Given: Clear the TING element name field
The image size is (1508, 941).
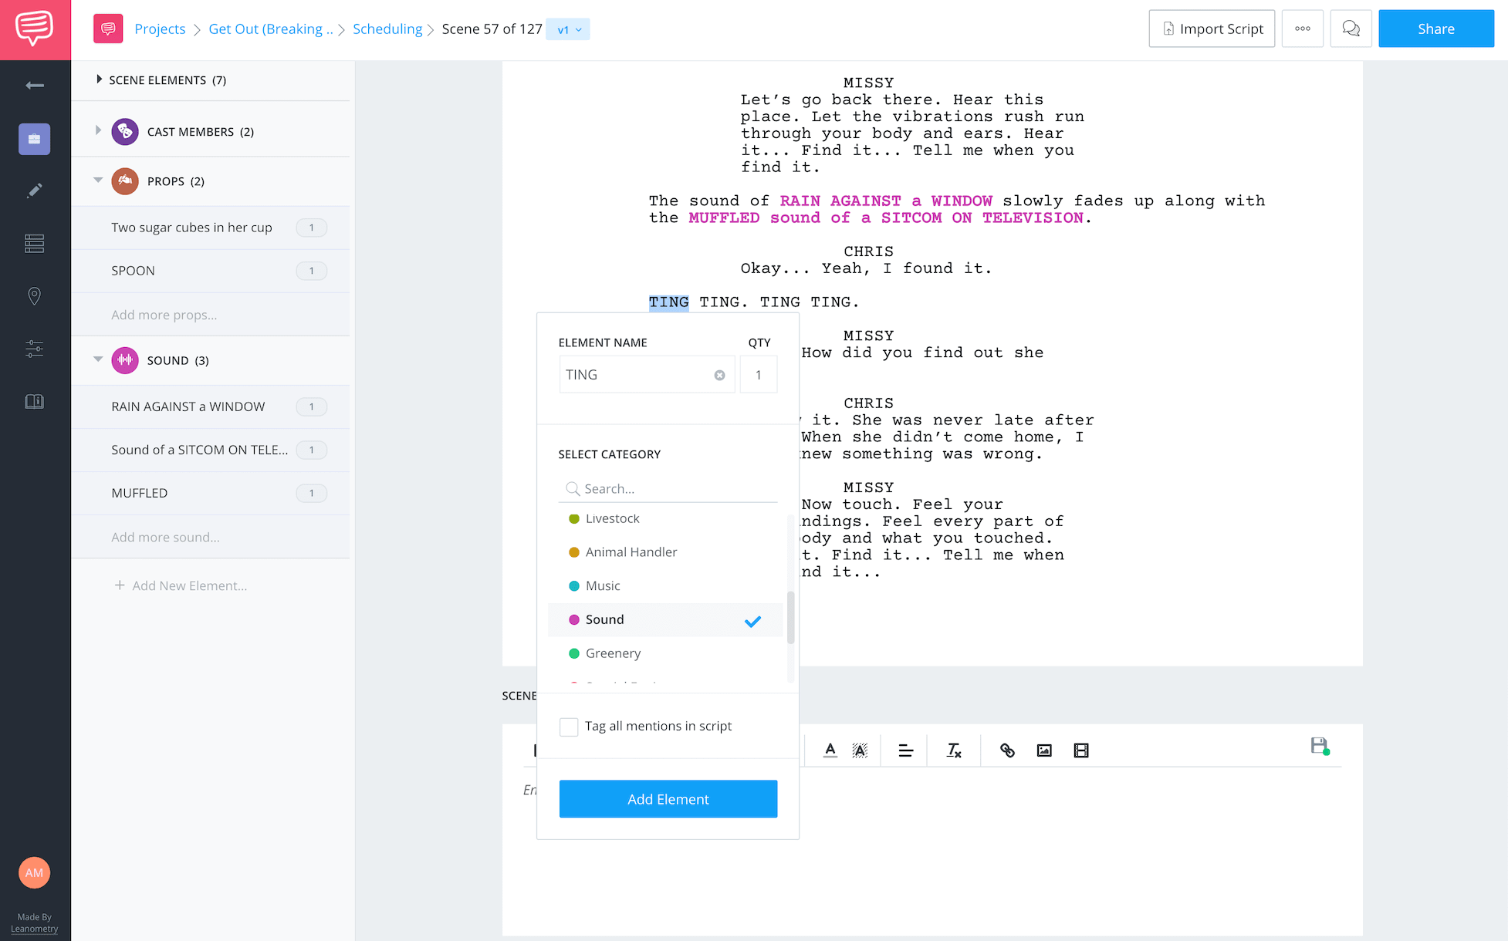Looking at the screenshot, I should [x=719, y=375].
